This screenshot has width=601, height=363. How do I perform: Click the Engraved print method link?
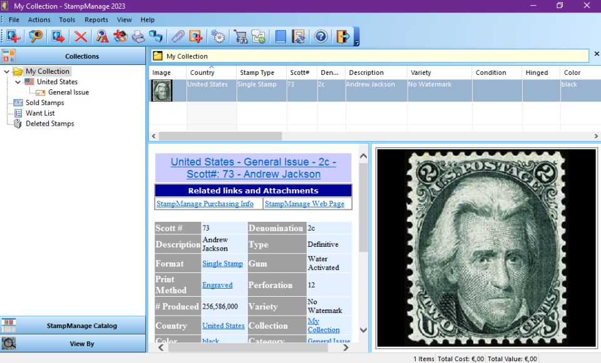tap(217, 285)
